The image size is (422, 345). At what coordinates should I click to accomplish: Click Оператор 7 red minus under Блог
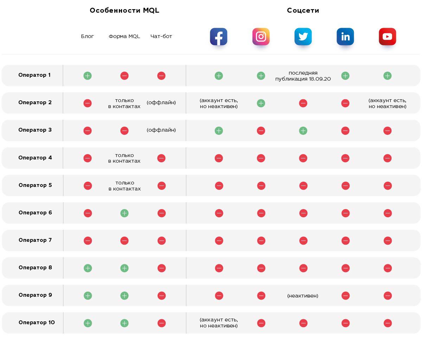pyautogui.click(x=88, y=240)
